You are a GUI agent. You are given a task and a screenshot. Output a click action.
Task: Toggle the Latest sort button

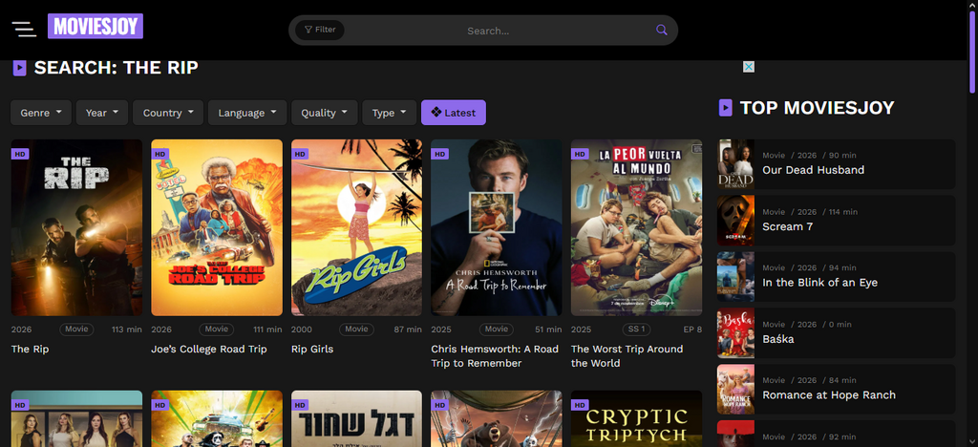[x=454, y=113]
